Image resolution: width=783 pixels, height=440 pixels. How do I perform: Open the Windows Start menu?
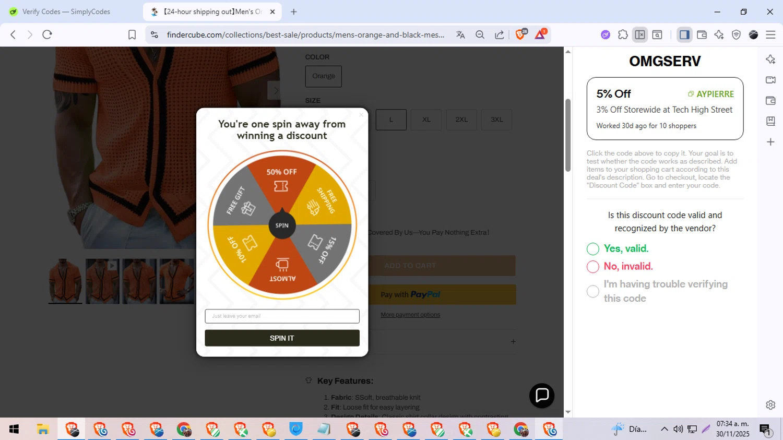14,429
